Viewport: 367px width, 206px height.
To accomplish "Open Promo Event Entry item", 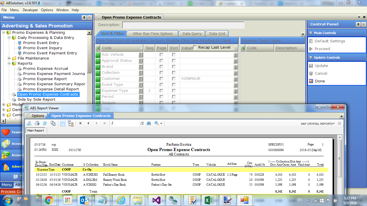I will pyautogui.click(x=41, y=43).
